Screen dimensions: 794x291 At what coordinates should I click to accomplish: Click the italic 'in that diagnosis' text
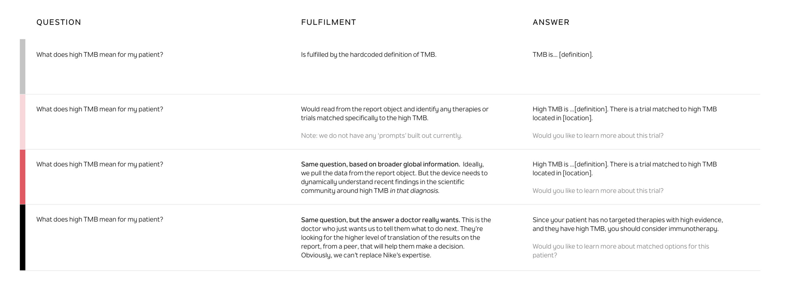coord(414,191)
